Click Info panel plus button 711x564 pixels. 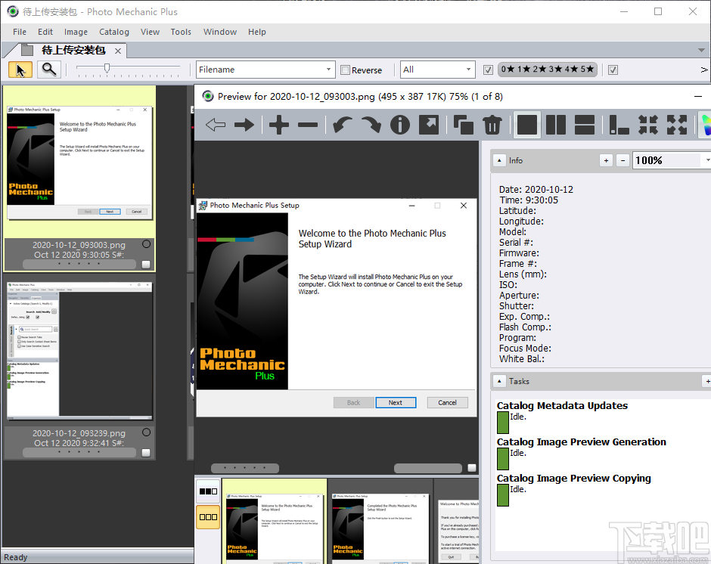click(607, 160)
